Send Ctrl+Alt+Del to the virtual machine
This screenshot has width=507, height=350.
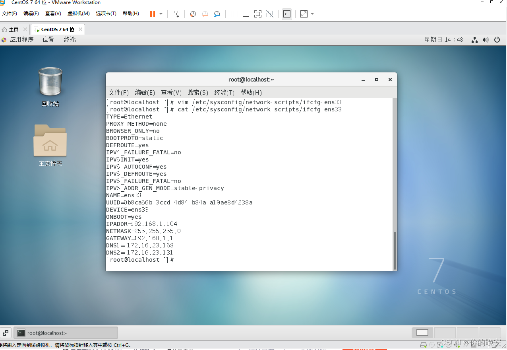(176, 14)
